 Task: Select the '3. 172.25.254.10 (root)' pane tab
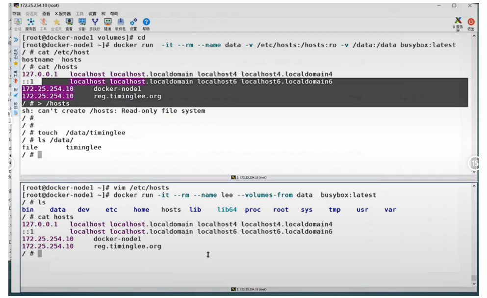pos(249,177)
